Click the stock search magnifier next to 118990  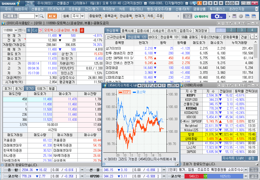pos(24,30)
